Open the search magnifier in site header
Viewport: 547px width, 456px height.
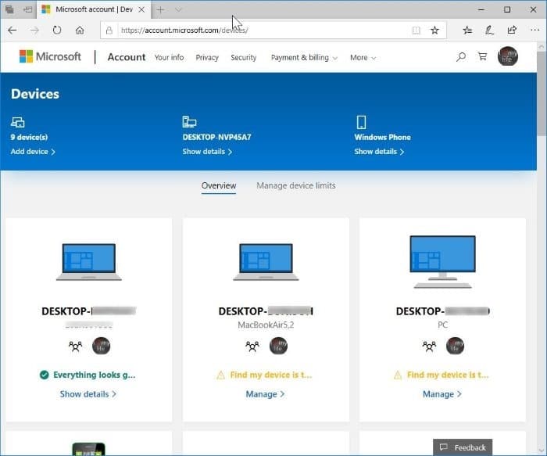coord(461,56)
